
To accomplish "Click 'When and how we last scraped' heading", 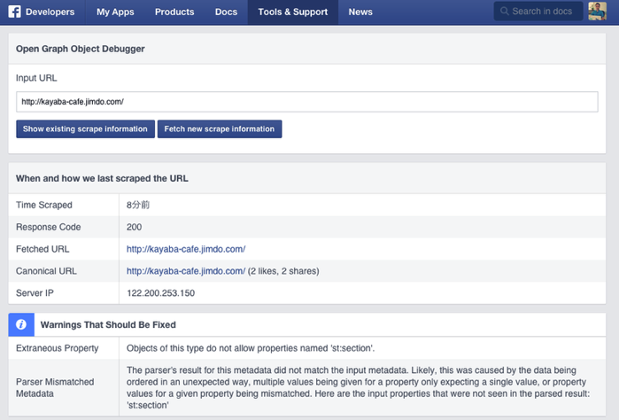I will click(x=102, y=178).
